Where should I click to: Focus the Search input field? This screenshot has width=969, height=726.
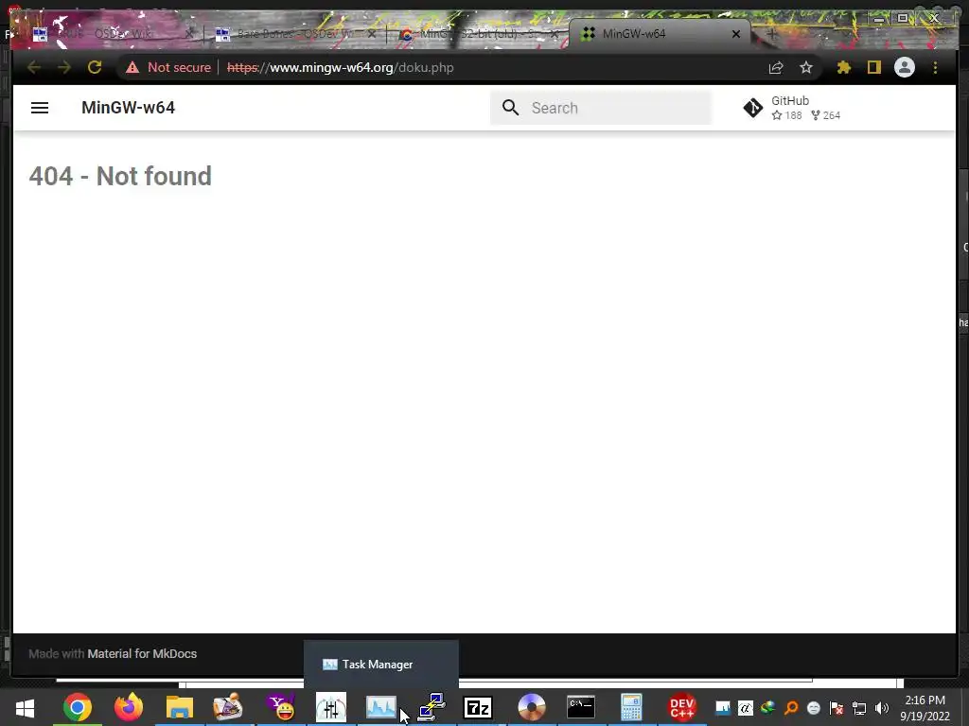coord(601,108)
